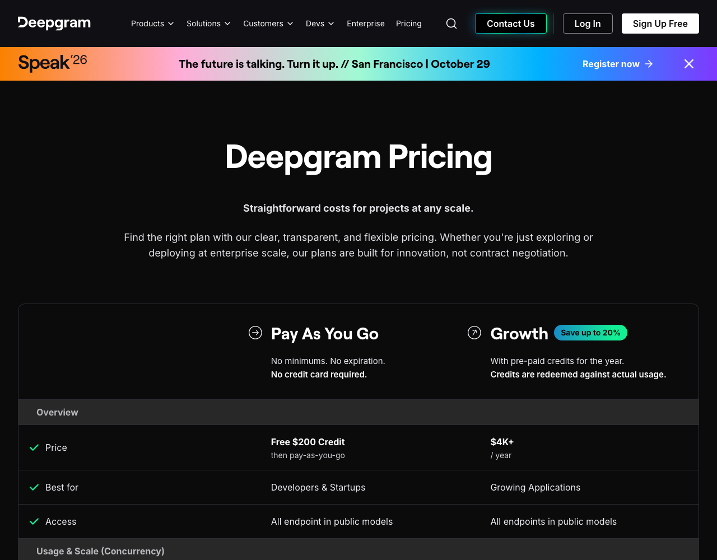The height and width of the screenshot is (560, 717).
Task: Click the green checkmark beside Price
Action: 34,447
